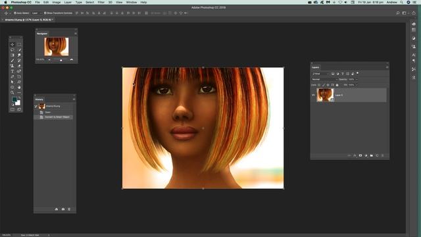Image resolution: width=421 pixels, height=237 pixels.
Task: Open the tool preset picker arrow
Action: 10,13
